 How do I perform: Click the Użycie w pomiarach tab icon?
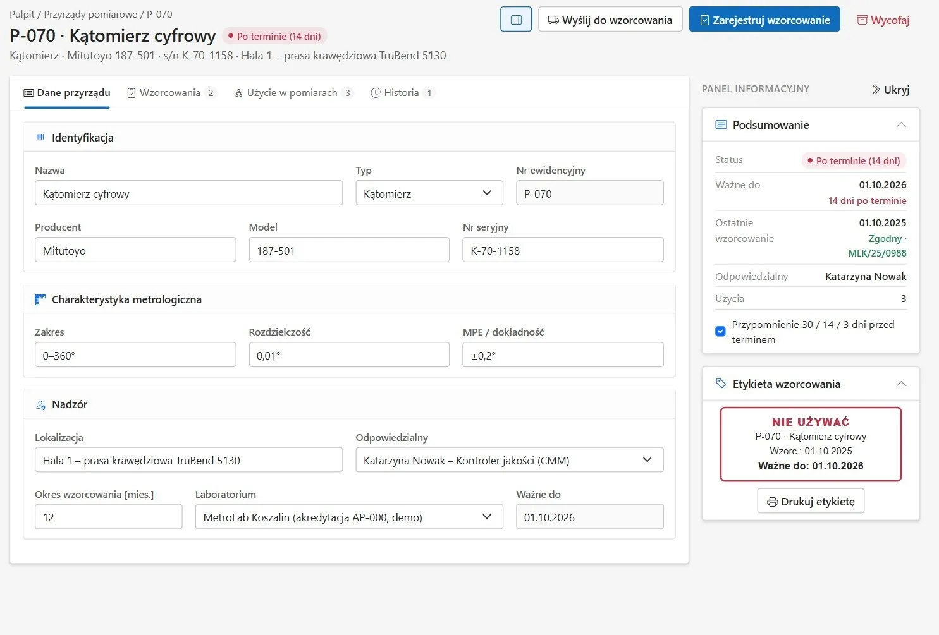pos(238,93)
